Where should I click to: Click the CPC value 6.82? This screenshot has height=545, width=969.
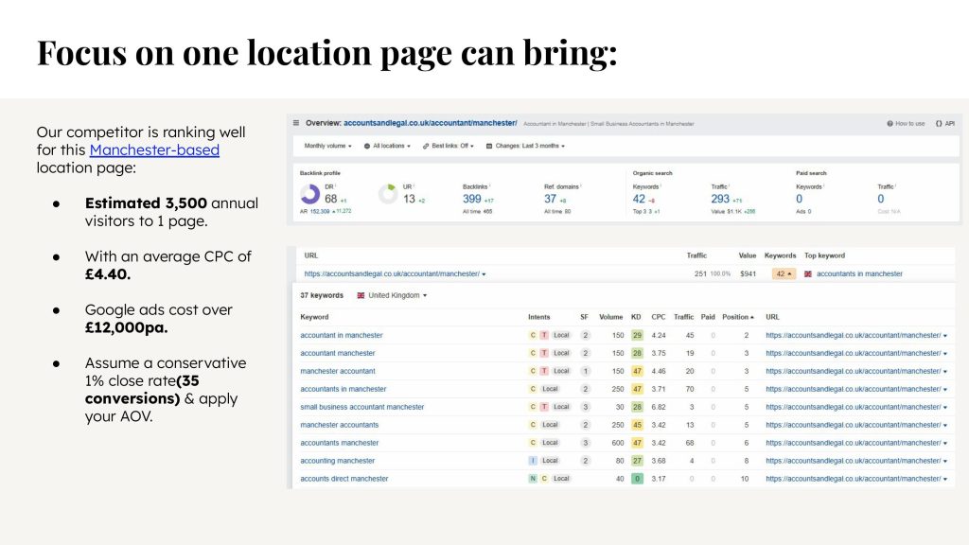click(x=659, y=407)
